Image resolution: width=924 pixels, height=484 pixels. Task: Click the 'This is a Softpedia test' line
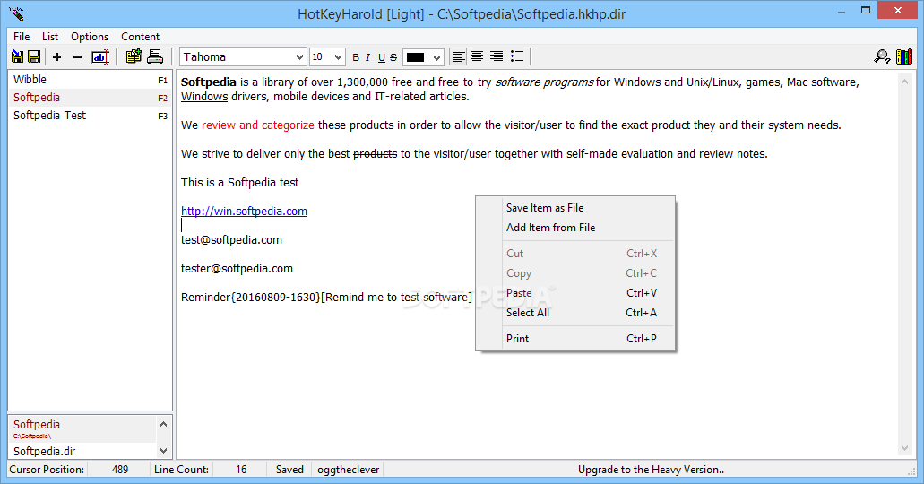(x=240, y=183)
